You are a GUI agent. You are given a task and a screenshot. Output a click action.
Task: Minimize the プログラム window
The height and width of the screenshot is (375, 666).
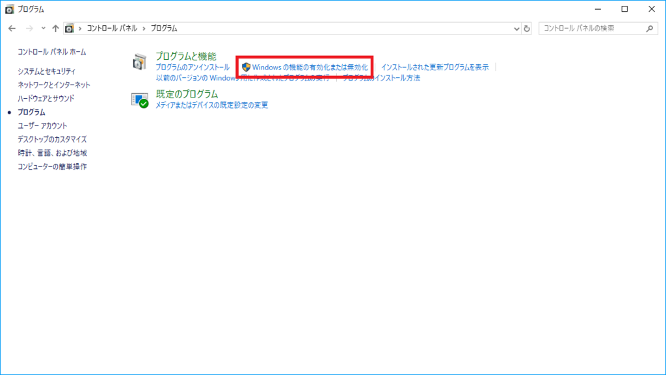[598, 9]
